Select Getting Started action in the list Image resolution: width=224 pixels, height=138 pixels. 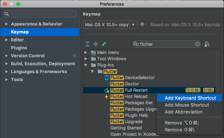coord(126,128)
